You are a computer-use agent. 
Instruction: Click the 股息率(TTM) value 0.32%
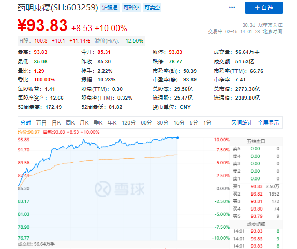125,98
